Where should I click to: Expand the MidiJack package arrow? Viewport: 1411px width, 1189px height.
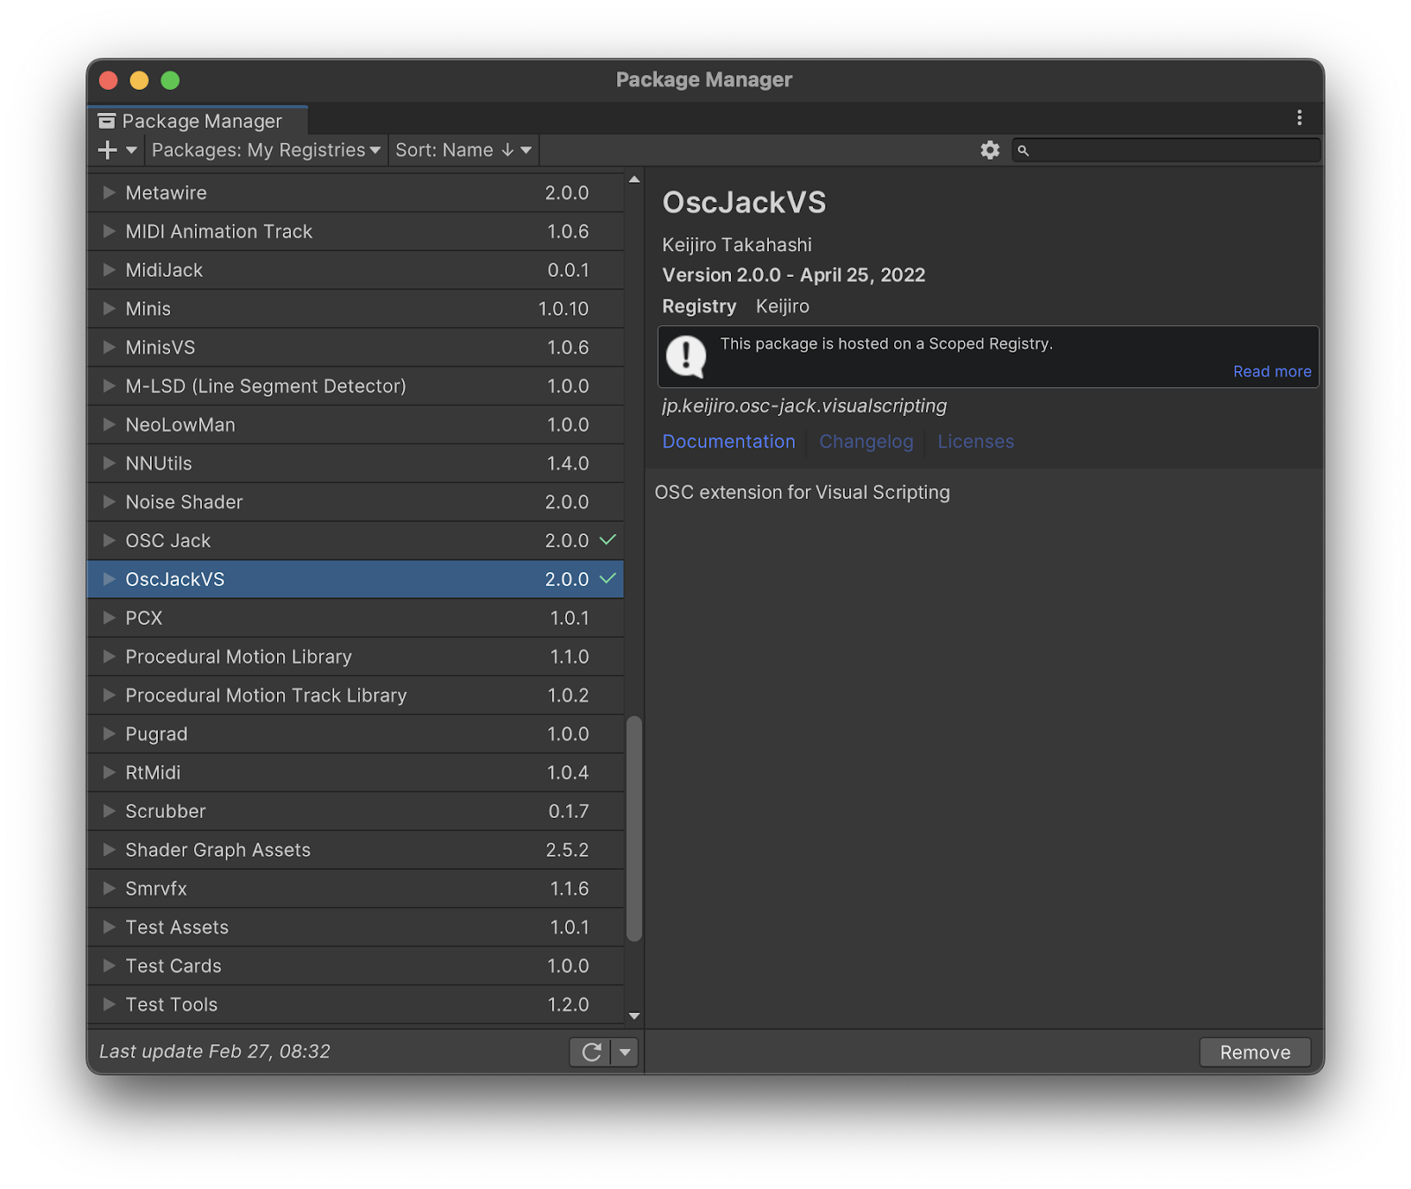(109, 271)
